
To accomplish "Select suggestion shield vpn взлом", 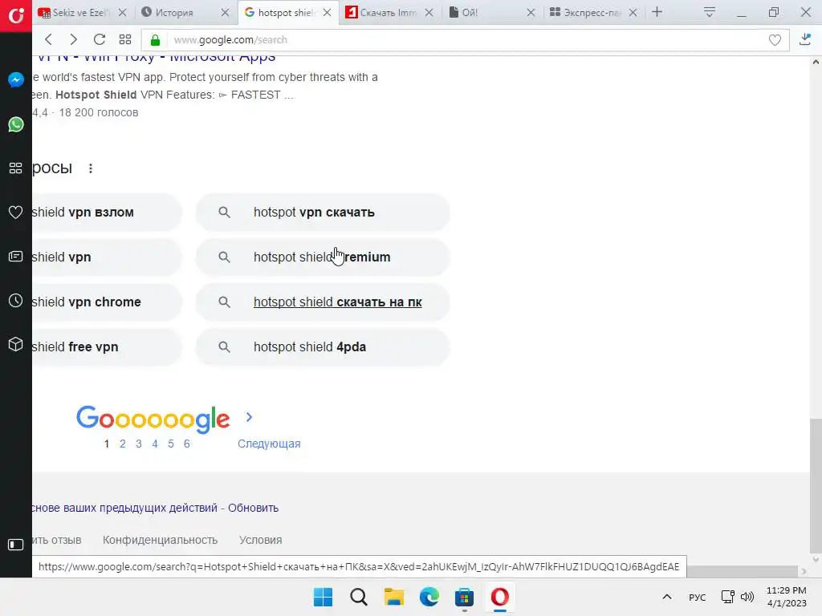I will click(107, 212).
